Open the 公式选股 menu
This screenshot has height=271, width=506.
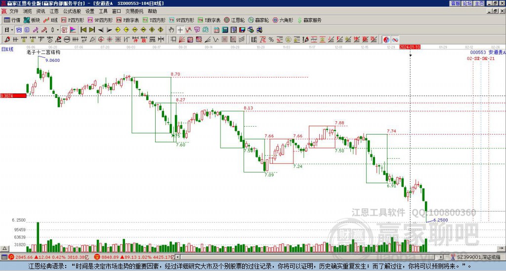(x=72, y=11)
